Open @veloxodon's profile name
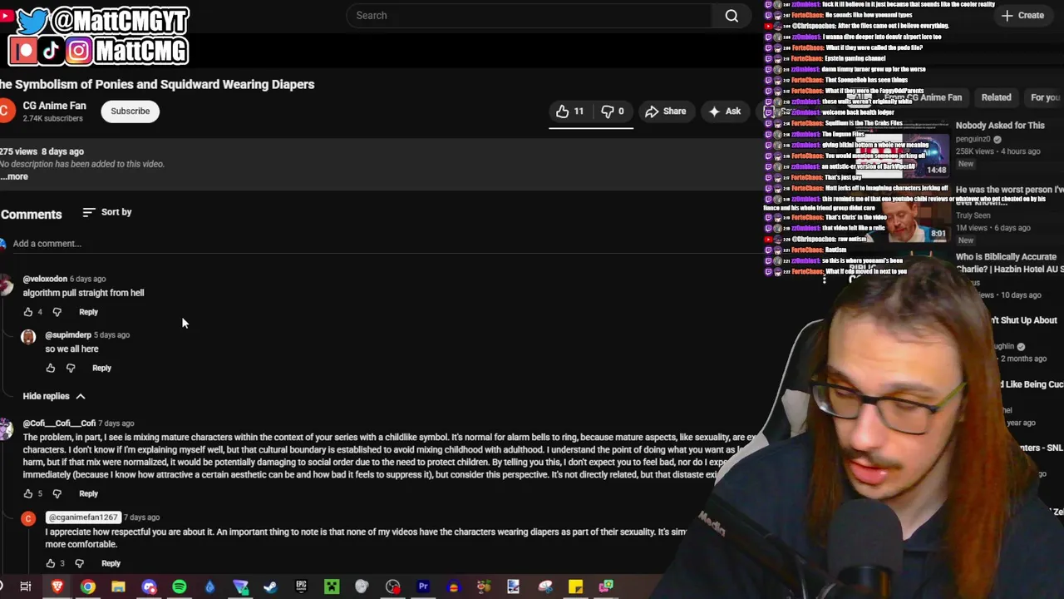1064x599 pixels. tap(45, 279)
